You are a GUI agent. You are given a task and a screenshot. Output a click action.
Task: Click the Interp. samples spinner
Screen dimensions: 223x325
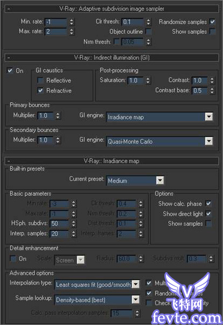click(x=74, y=234)
